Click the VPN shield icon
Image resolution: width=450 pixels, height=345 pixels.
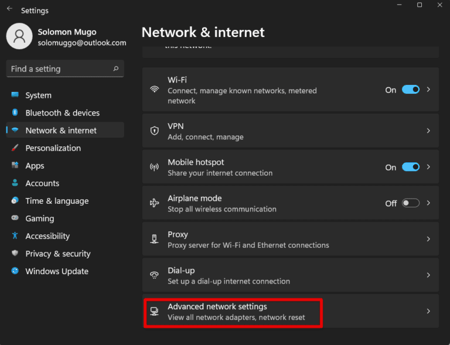[155, 131]
